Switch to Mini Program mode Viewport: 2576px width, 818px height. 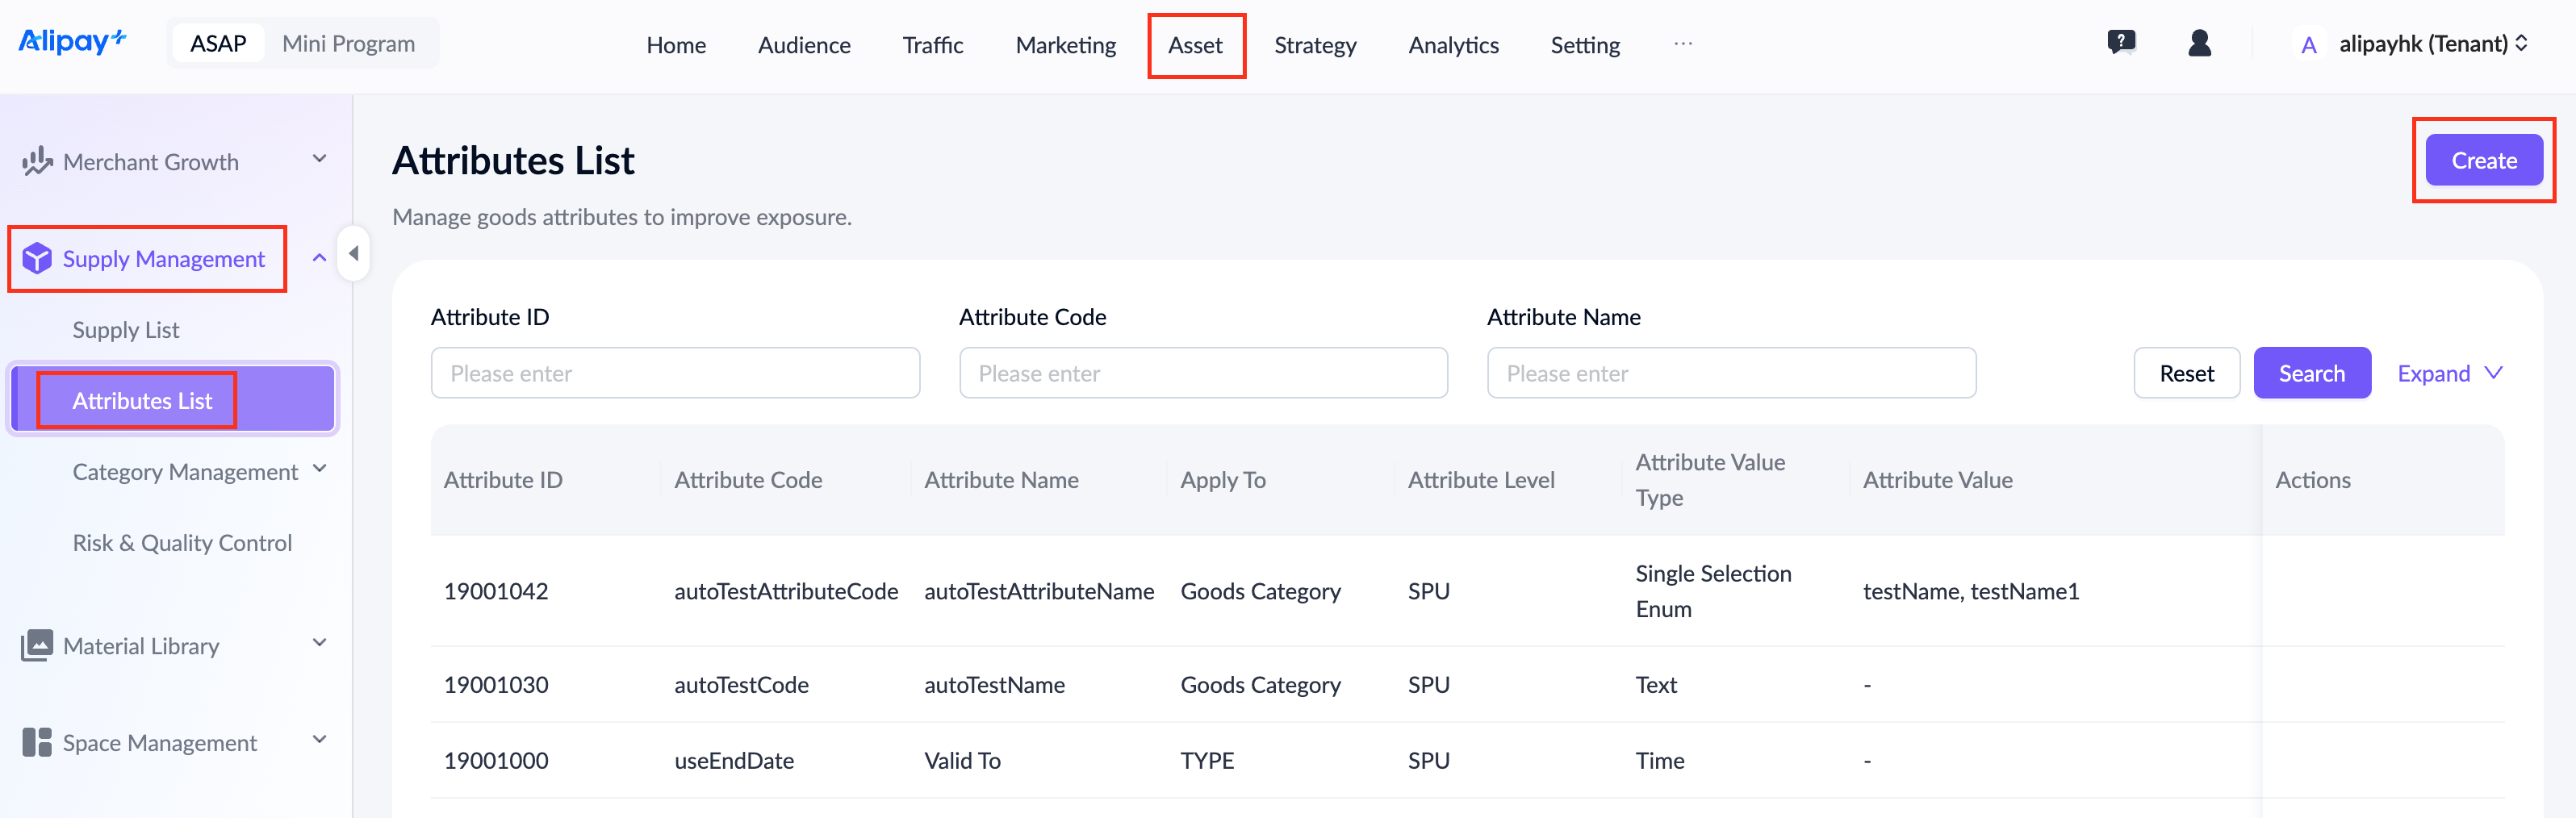click(x=348, y=43)
